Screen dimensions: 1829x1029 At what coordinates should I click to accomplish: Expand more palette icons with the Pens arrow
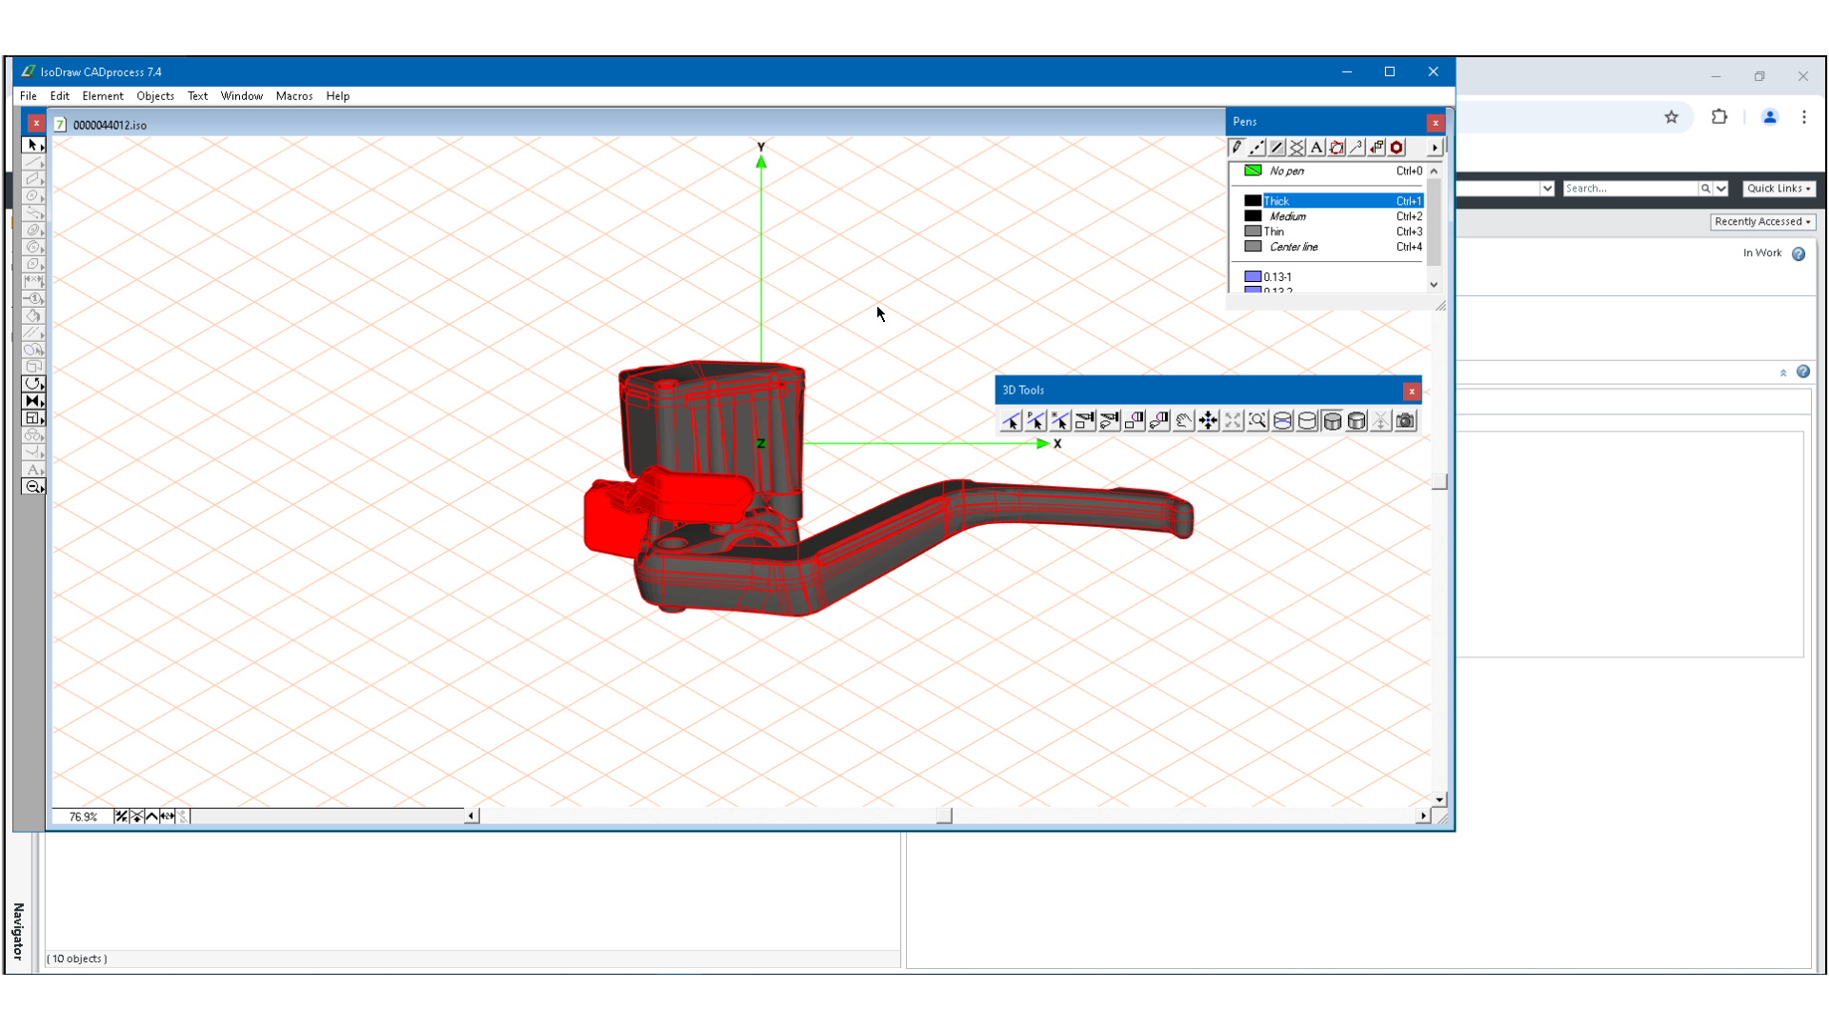(1435, 148)
